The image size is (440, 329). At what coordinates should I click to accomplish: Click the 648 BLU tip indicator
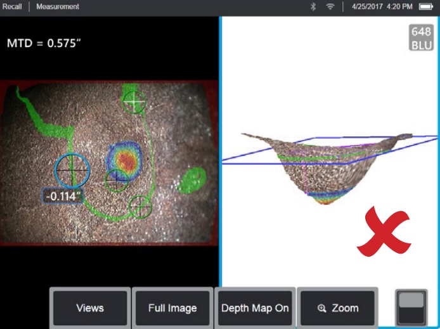[421, 37]
